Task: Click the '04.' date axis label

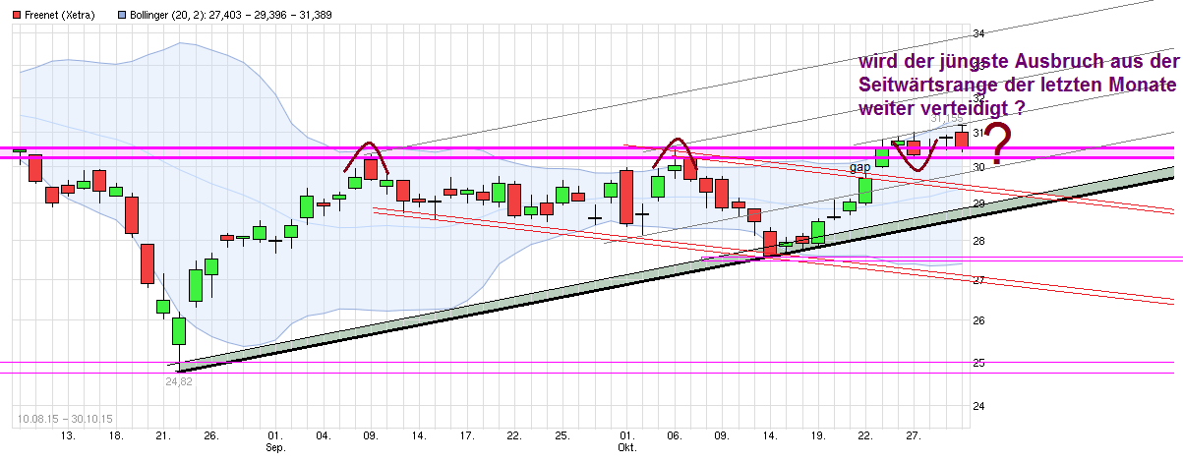Action: tap(324, 436)
